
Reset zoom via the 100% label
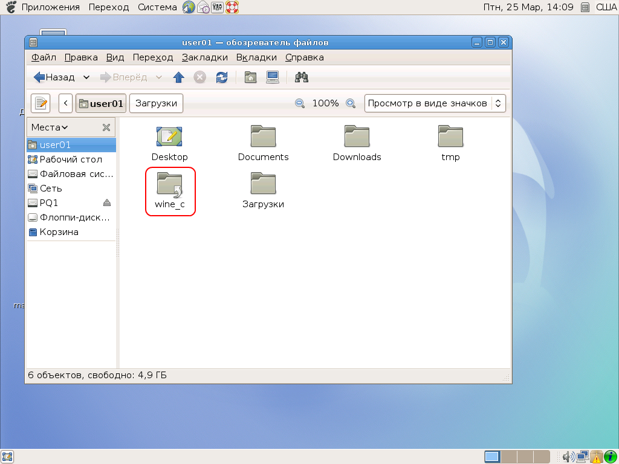(x=326, y=103)
